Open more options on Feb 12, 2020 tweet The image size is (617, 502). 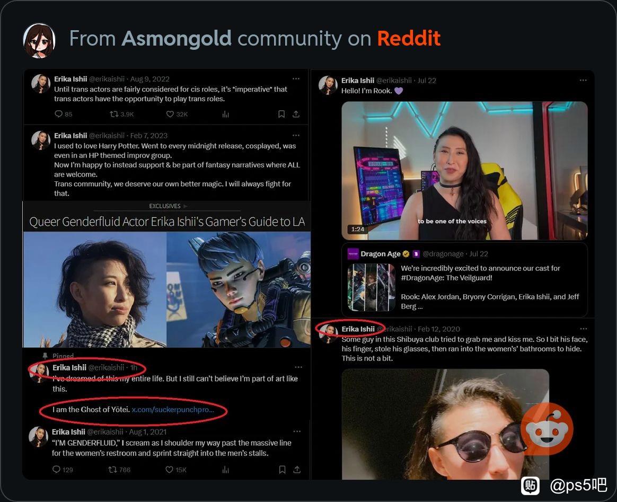(583, 329)
